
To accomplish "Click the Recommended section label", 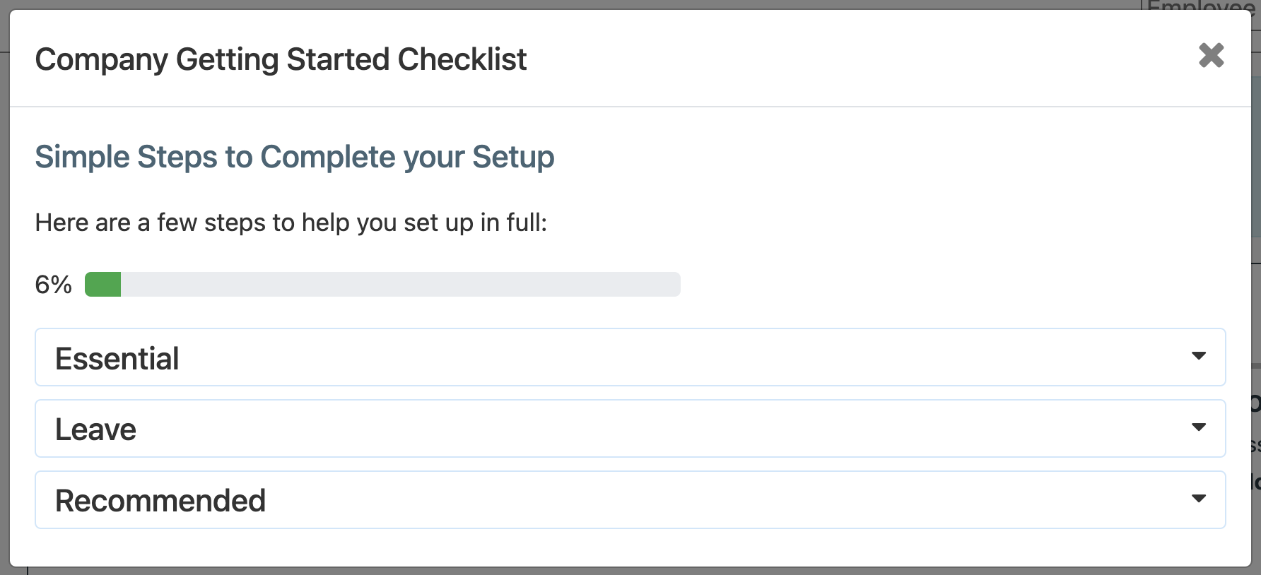I will coord(160,501).
